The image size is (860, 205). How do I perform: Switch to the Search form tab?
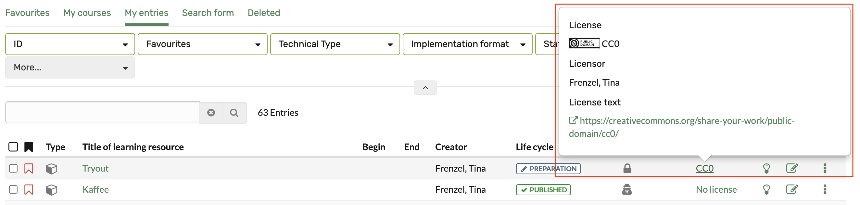pyautogui.click(x=208, y=13)
